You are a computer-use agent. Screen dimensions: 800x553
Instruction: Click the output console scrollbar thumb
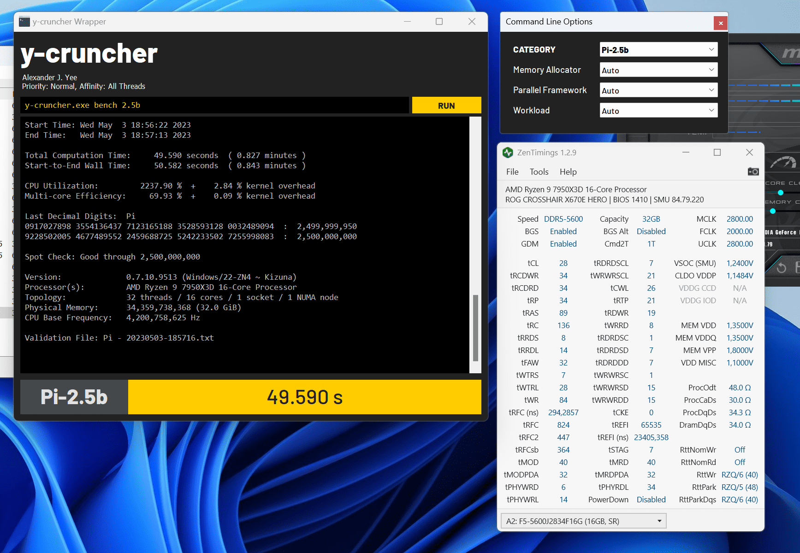(x=475, y=328)
